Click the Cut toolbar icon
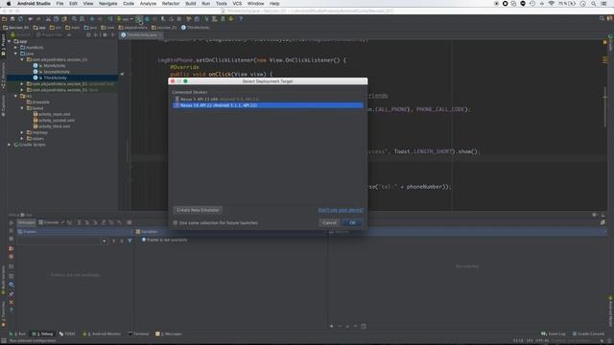The image size is (614, 345). [48, 19]
